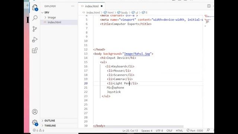Click HTML language mode in status bar
The image size is (238, 134).
pos(179,131)
